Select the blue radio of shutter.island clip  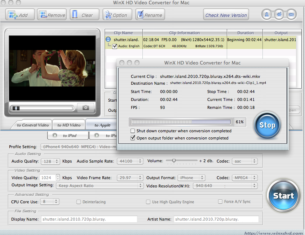click(108, 40)
